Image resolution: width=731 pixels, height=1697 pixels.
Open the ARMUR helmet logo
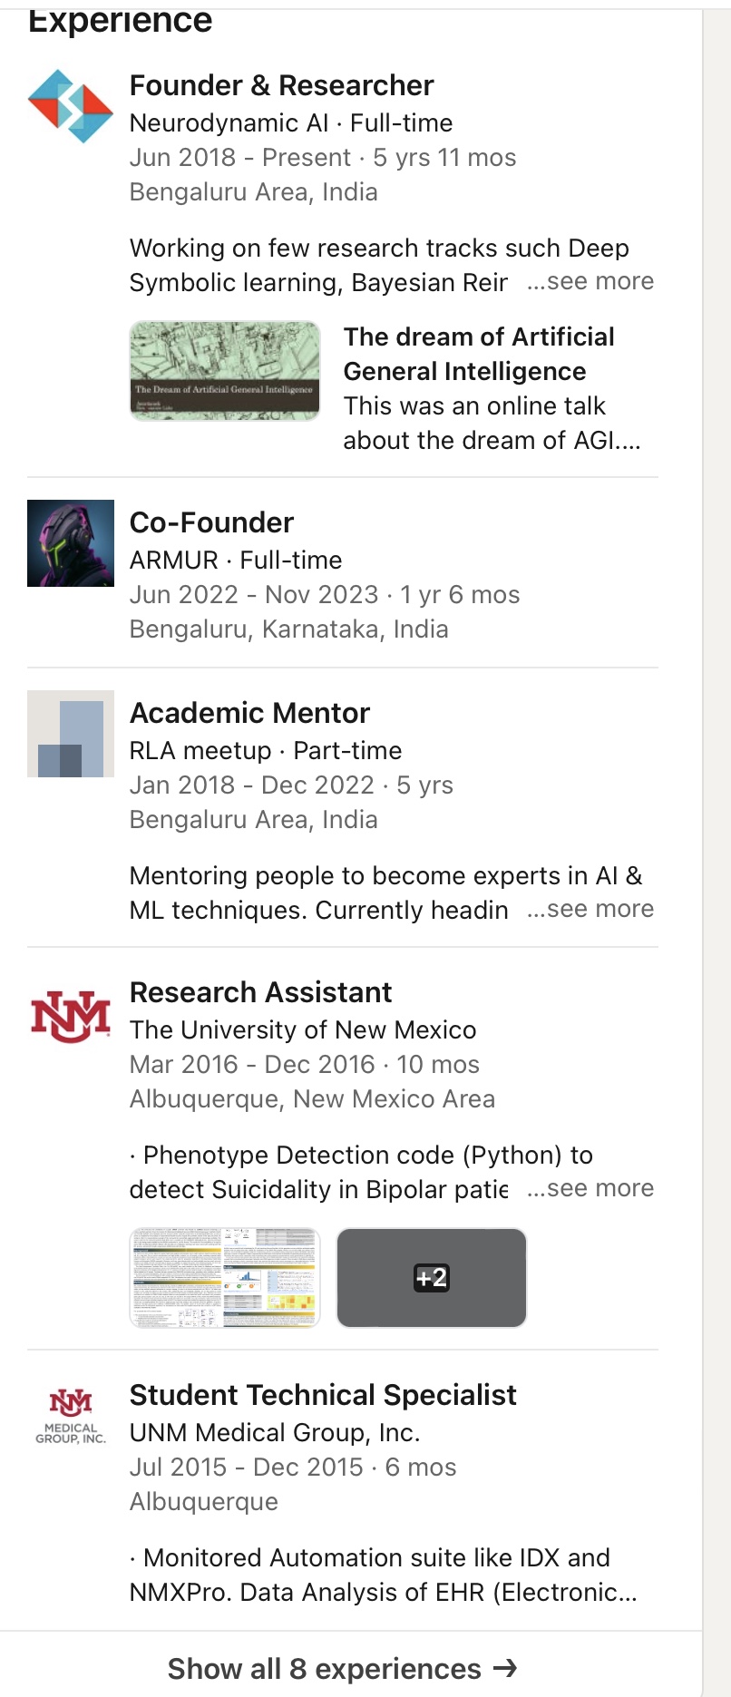point(71,543)
